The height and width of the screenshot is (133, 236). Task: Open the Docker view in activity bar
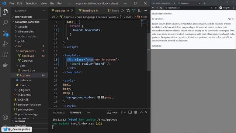[x=5, y=65]
